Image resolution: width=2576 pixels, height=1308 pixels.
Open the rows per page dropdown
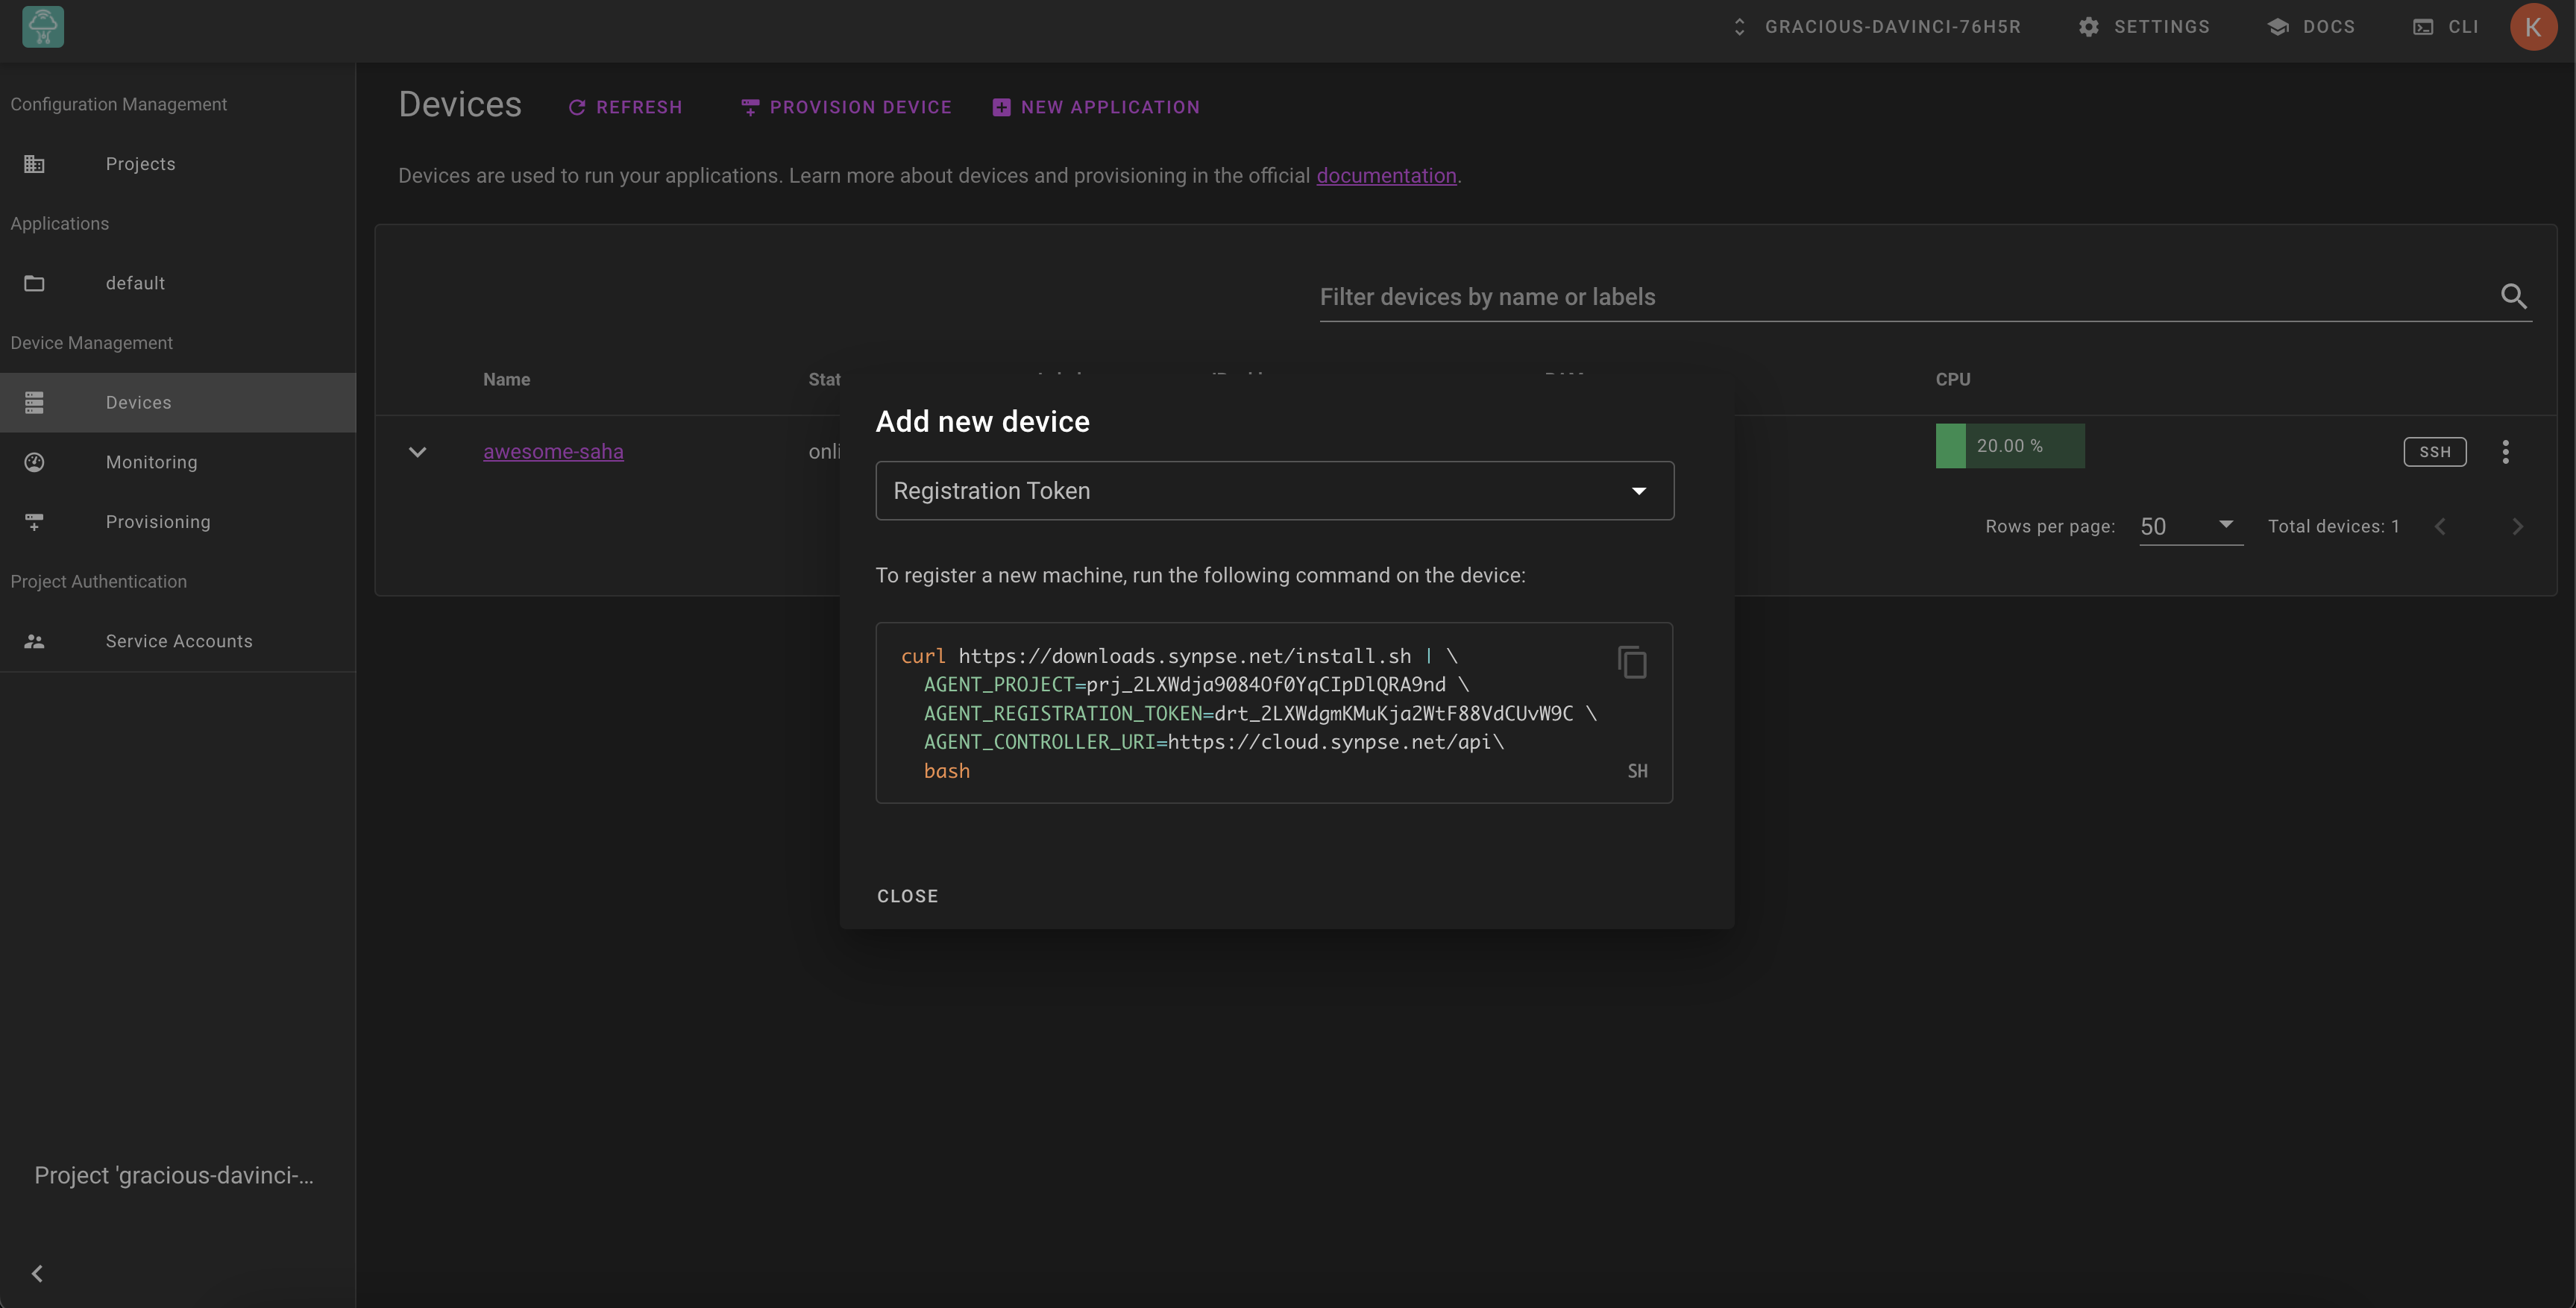pos(2189,526)
